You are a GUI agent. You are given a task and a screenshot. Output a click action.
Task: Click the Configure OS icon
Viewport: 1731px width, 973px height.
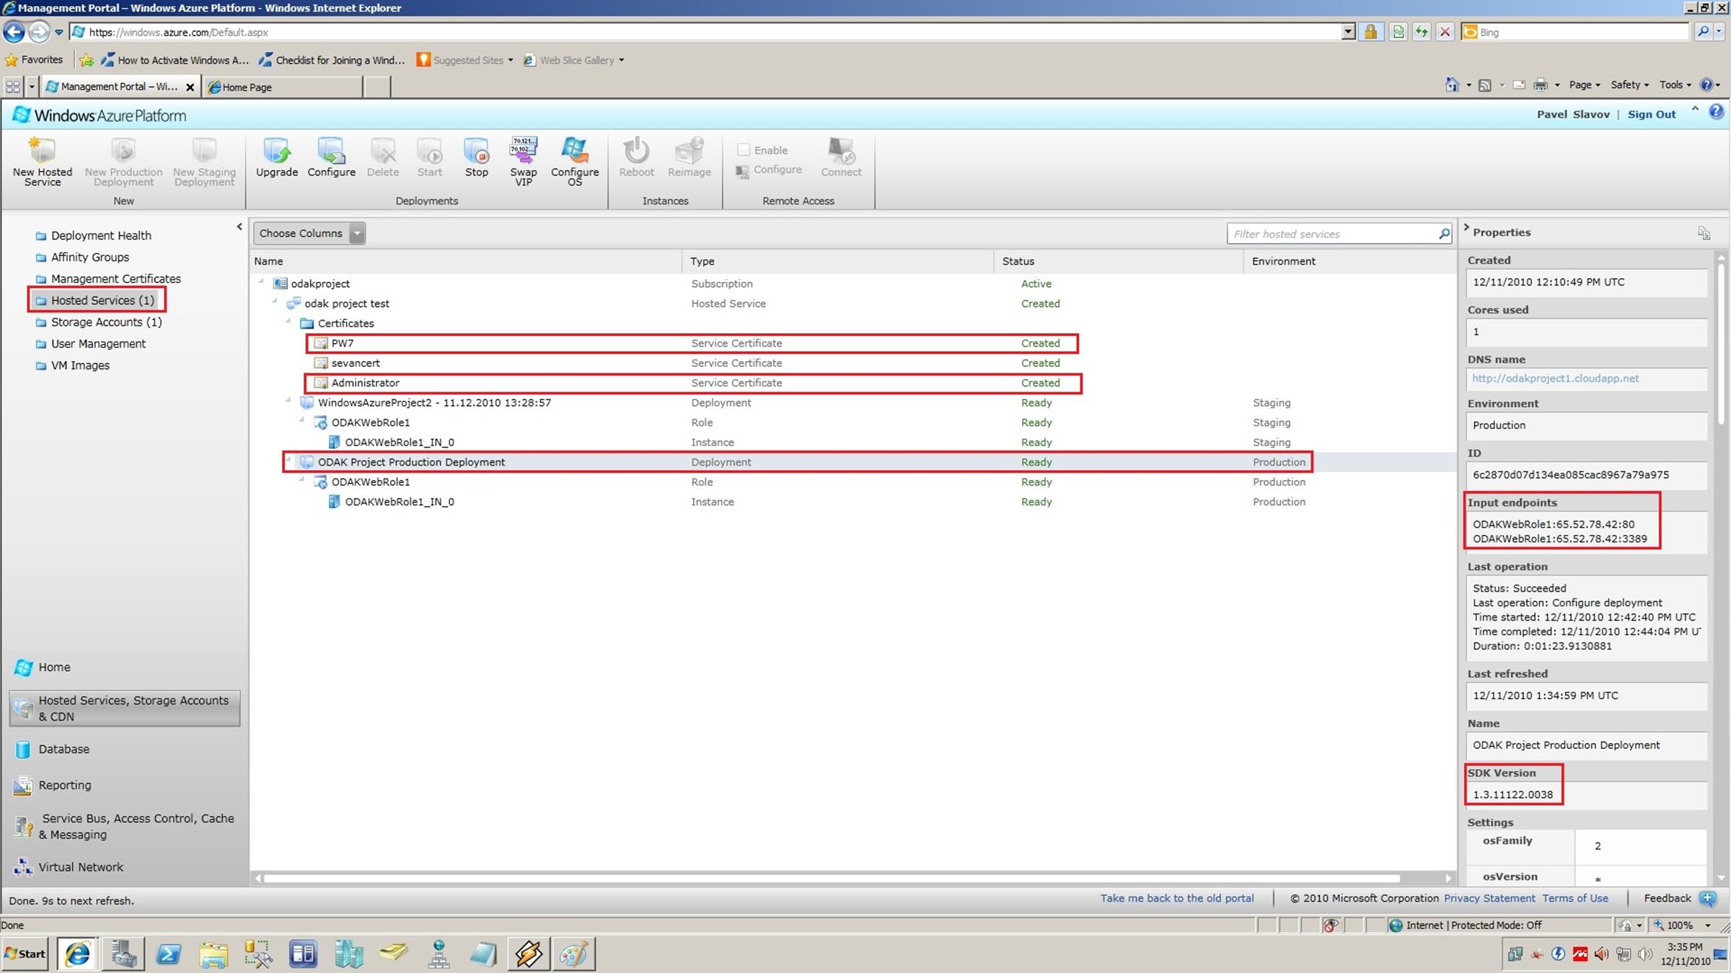point(575,150)
